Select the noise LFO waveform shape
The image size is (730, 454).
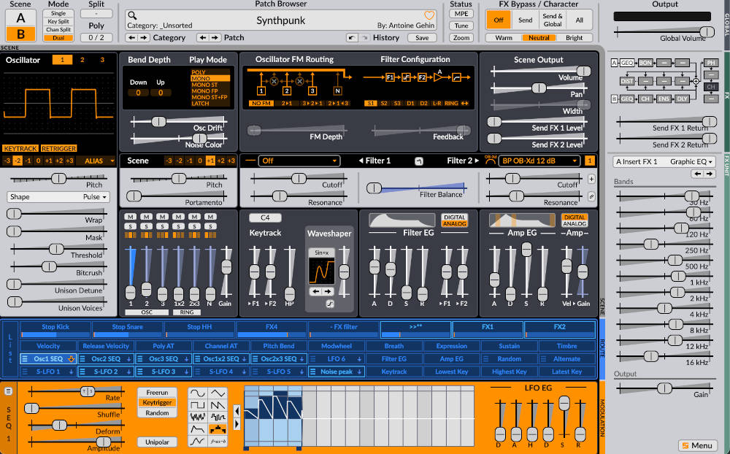tap(197, 417)
